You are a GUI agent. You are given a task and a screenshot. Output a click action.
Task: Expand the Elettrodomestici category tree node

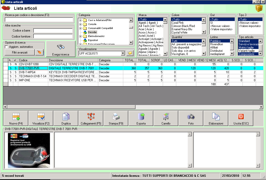(x=80, y=36)
